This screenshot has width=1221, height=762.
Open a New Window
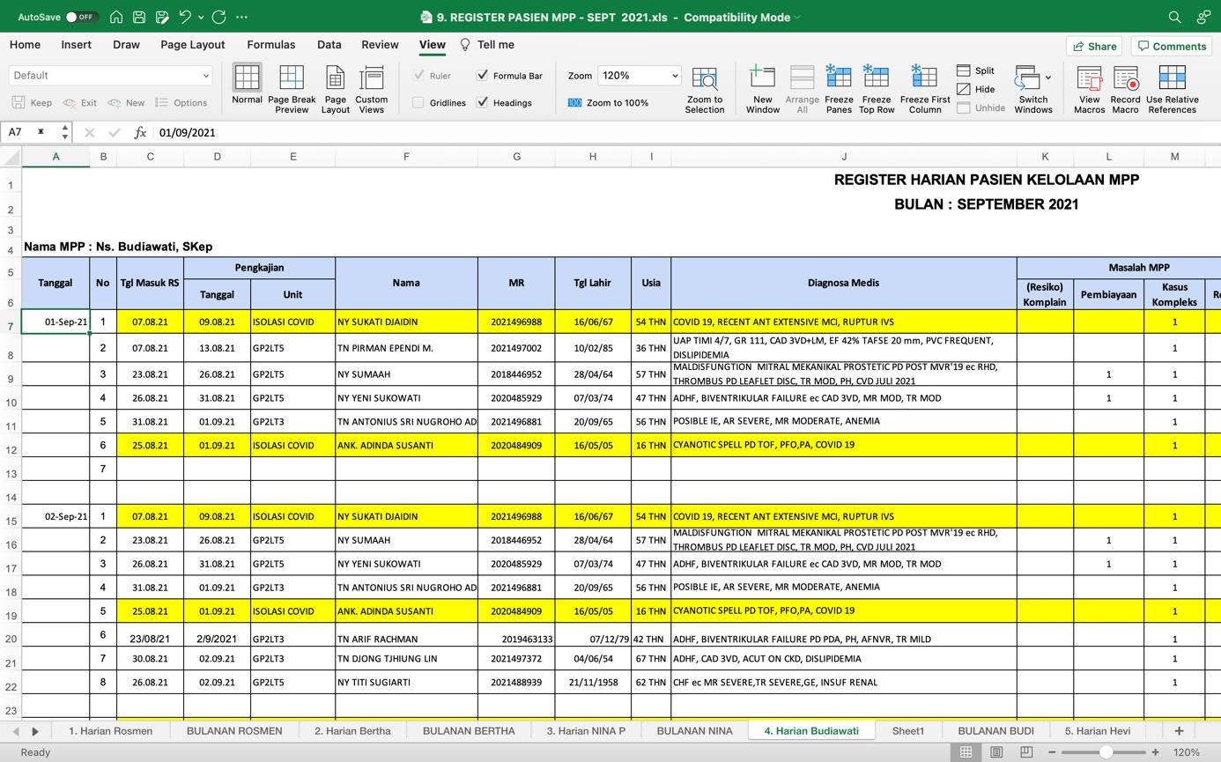click(763, 89)
